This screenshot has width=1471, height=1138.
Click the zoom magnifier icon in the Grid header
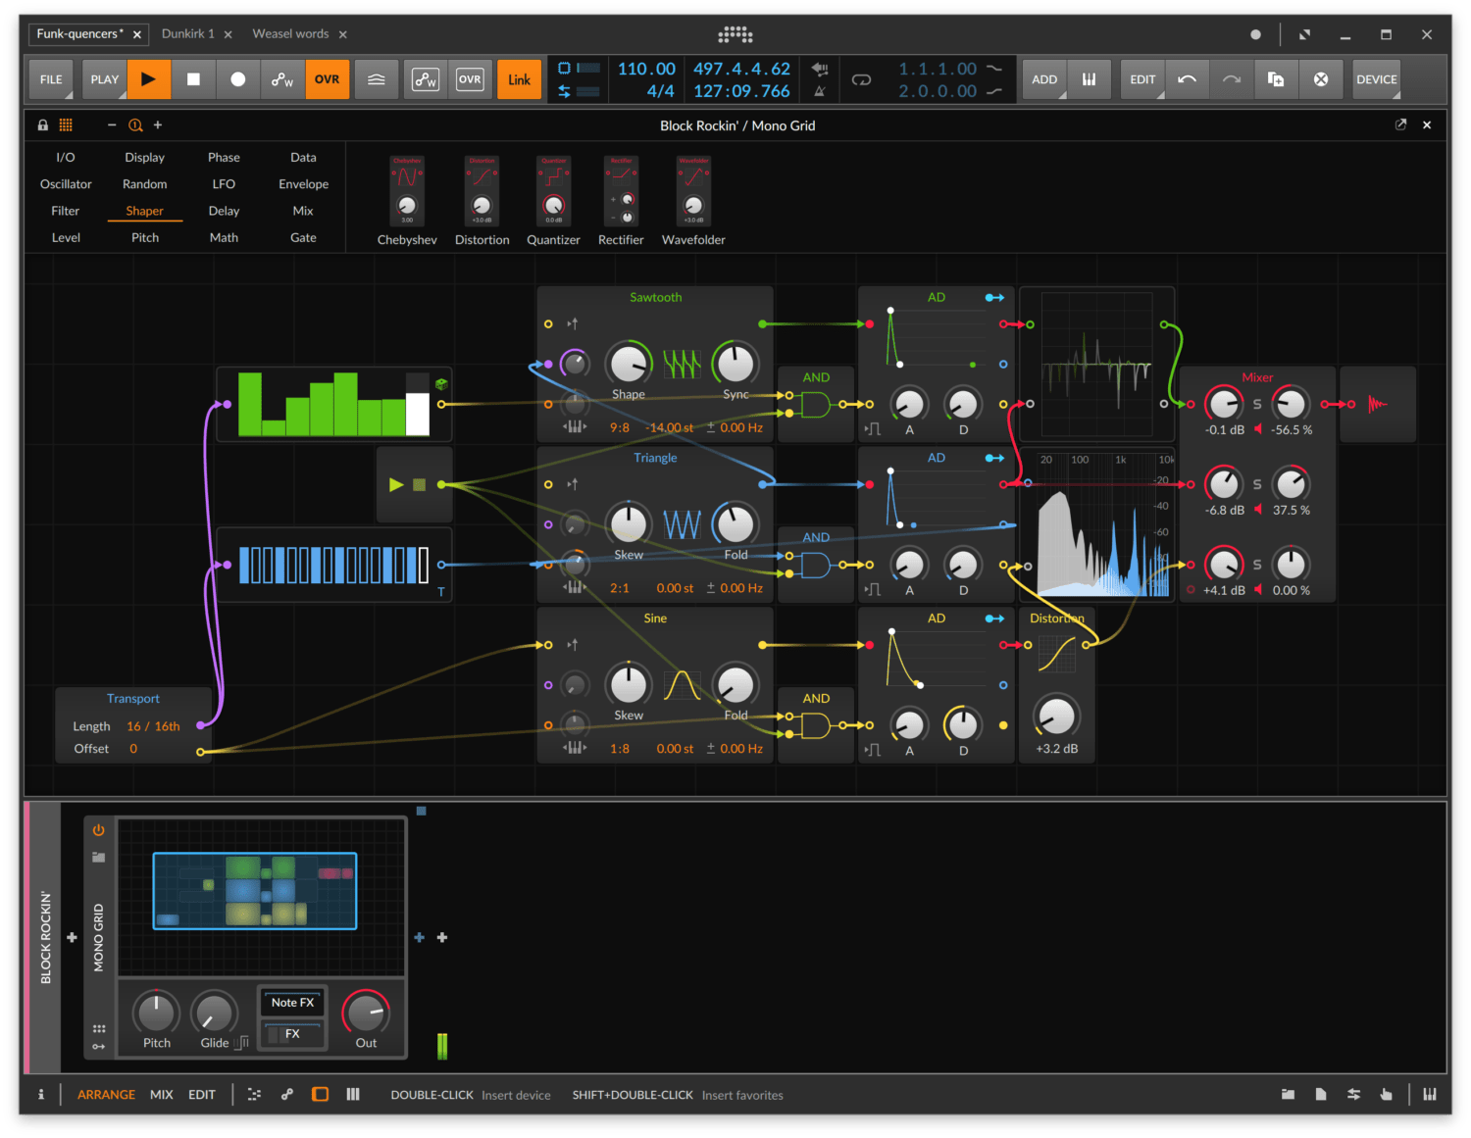coord(135,124)
